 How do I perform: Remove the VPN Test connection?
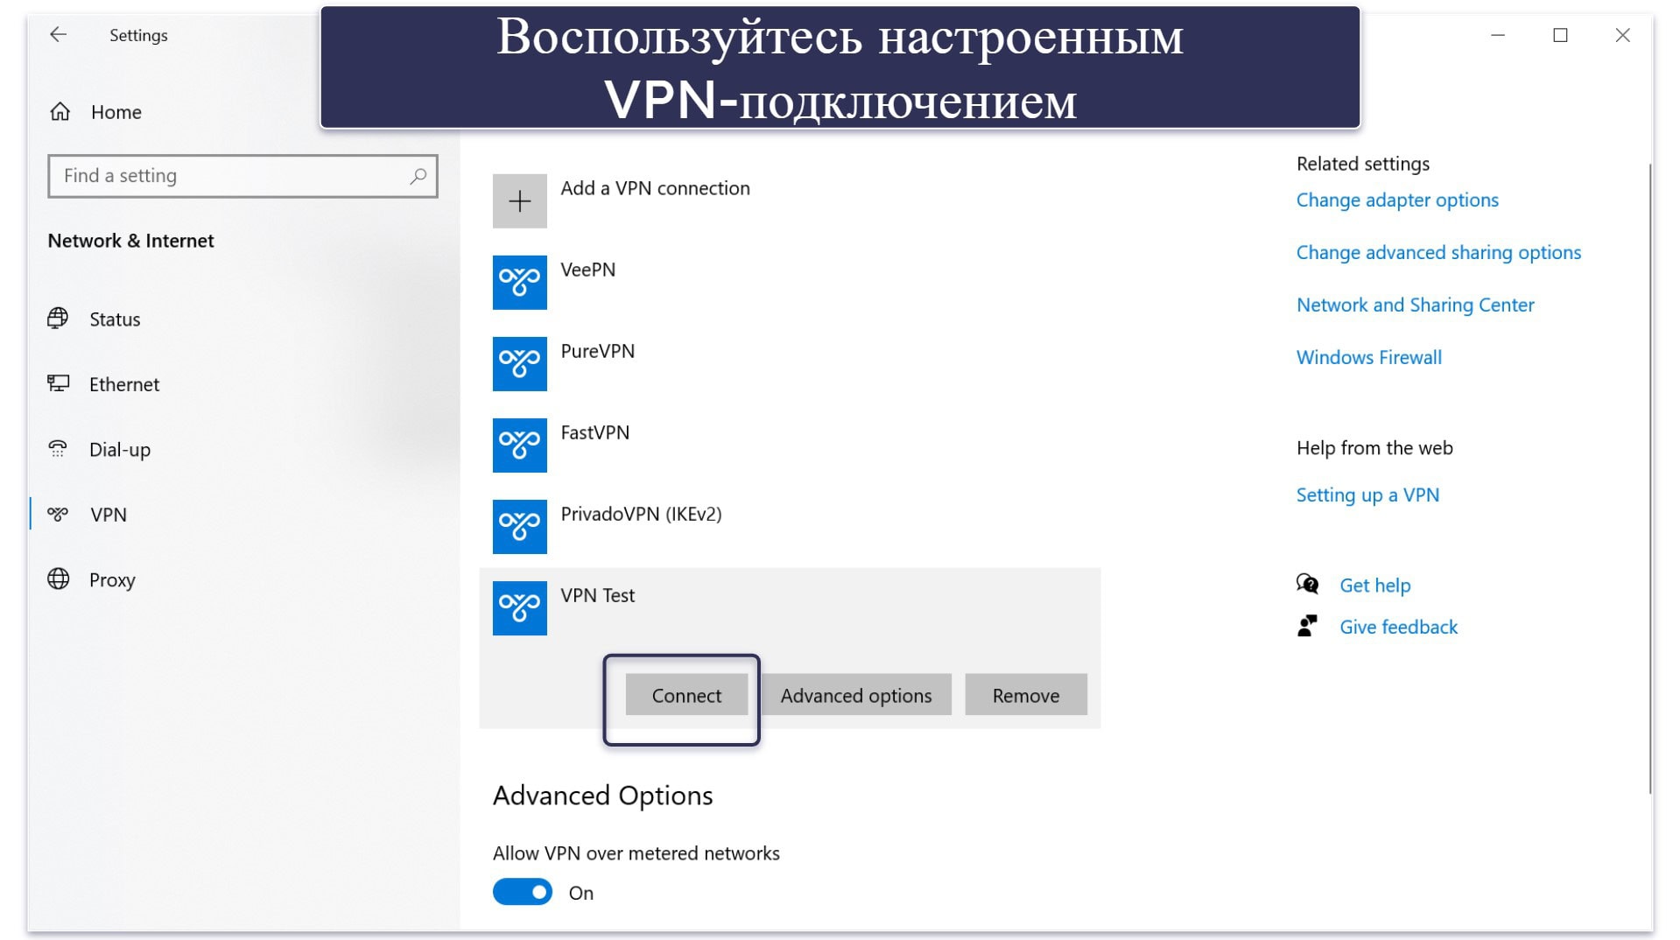1026,695
